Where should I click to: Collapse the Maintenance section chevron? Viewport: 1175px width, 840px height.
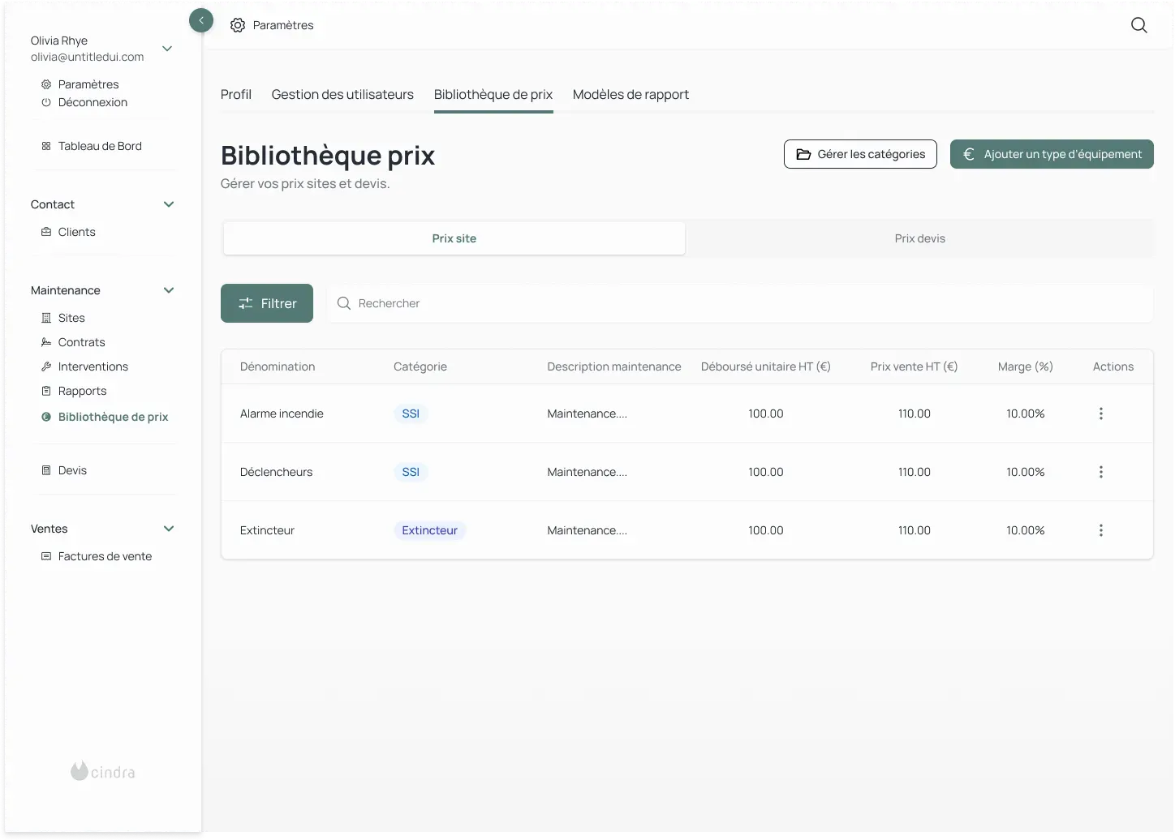169,290
